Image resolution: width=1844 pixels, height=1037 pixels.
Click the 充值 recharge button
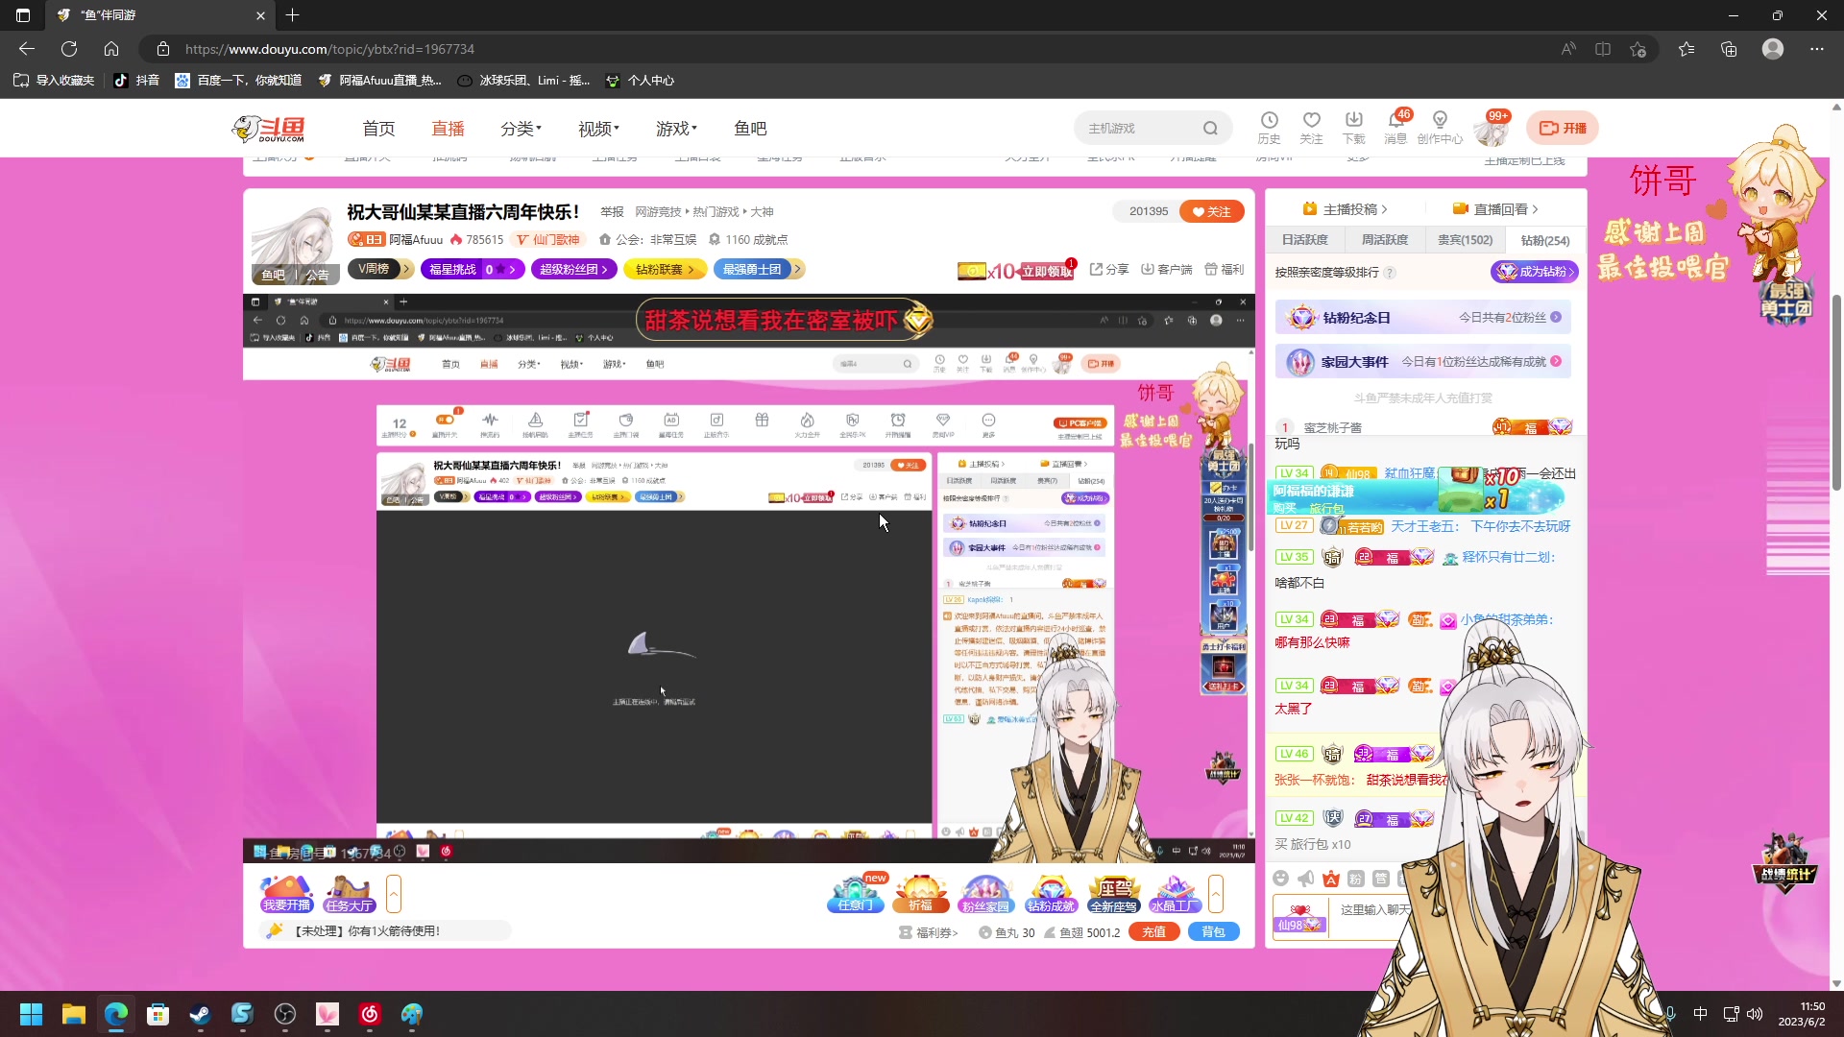[x=1153, y=931]
